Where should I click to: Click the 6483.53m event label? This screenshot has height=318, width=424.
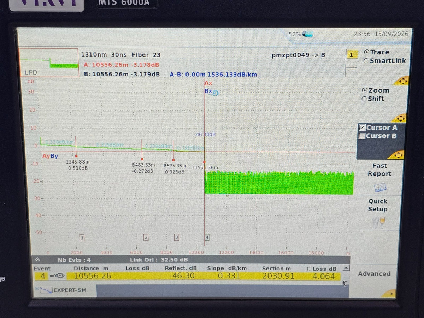(143, 165)
